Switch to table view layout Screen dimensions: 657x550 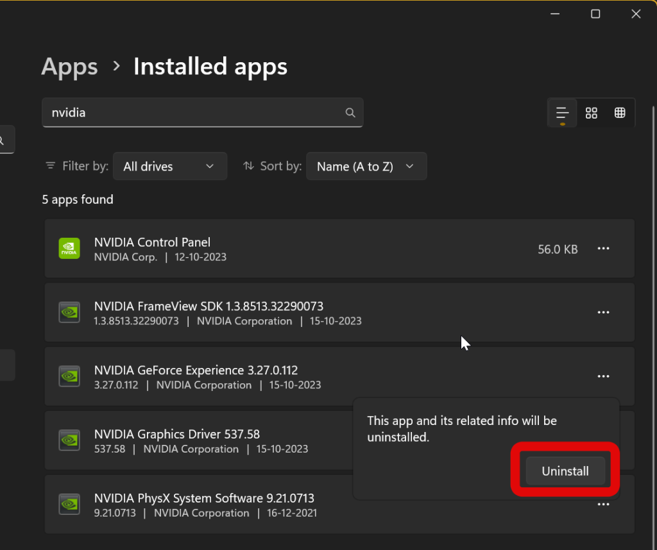click(x=620, y=113)
